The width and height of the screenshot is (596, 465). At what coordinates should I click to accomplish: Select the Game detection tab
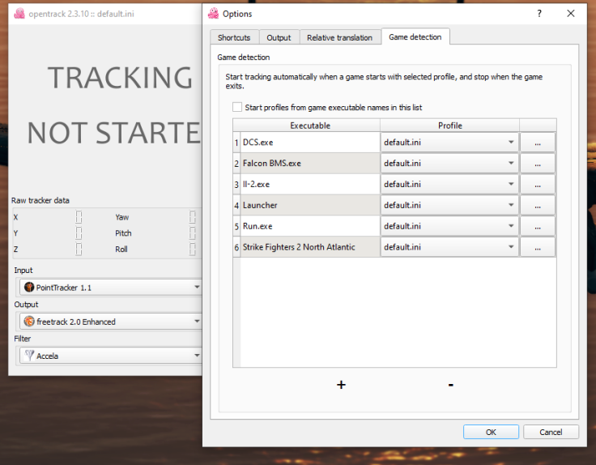(x=415, y=37)
